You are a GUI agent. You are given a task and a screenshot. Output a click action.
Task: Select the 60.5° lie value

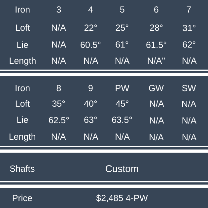point(90,45)
